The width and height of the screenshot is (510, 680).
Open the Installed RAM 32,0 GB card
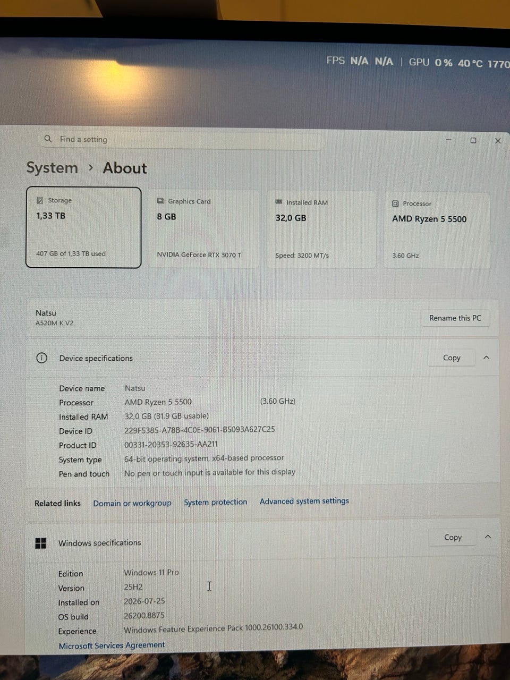[x=321, y=229]
